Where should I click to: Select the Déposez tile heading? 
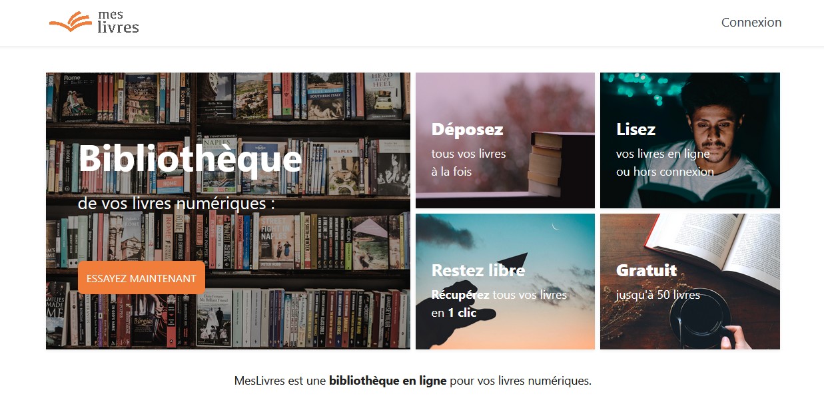point(467,129)
